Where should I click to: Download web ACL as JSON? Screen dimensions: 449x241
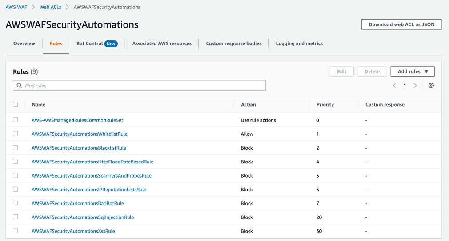point(401,24)
